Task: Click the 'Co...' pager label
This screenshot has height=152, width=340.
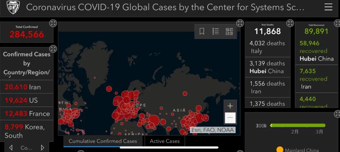Action: pos(26,148)
